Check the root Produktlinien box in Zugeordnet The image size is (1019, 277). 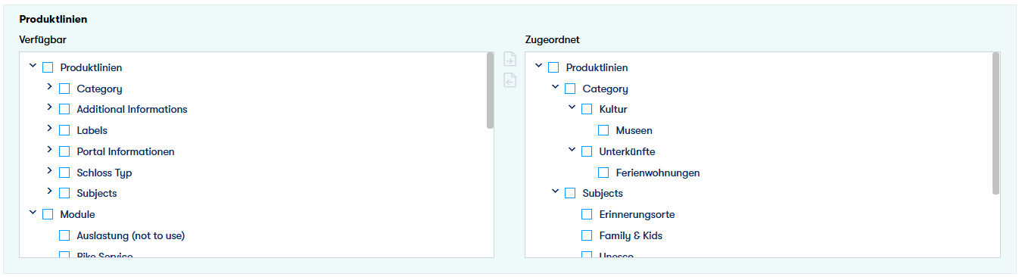pyautogui.click(x=553, y=67)
